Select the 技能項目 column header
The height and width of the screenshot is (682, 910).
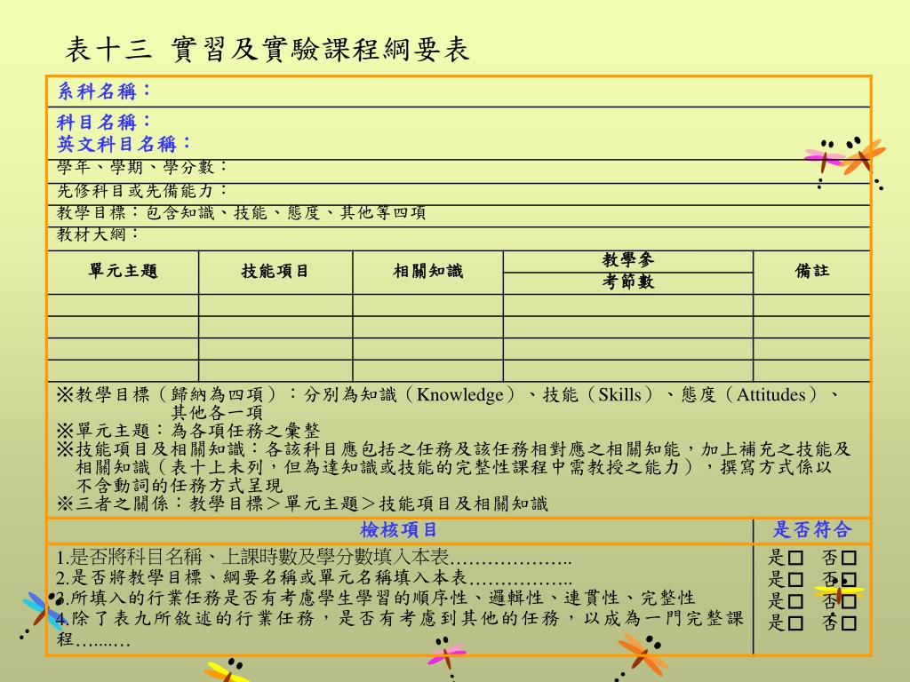[275, 271]
